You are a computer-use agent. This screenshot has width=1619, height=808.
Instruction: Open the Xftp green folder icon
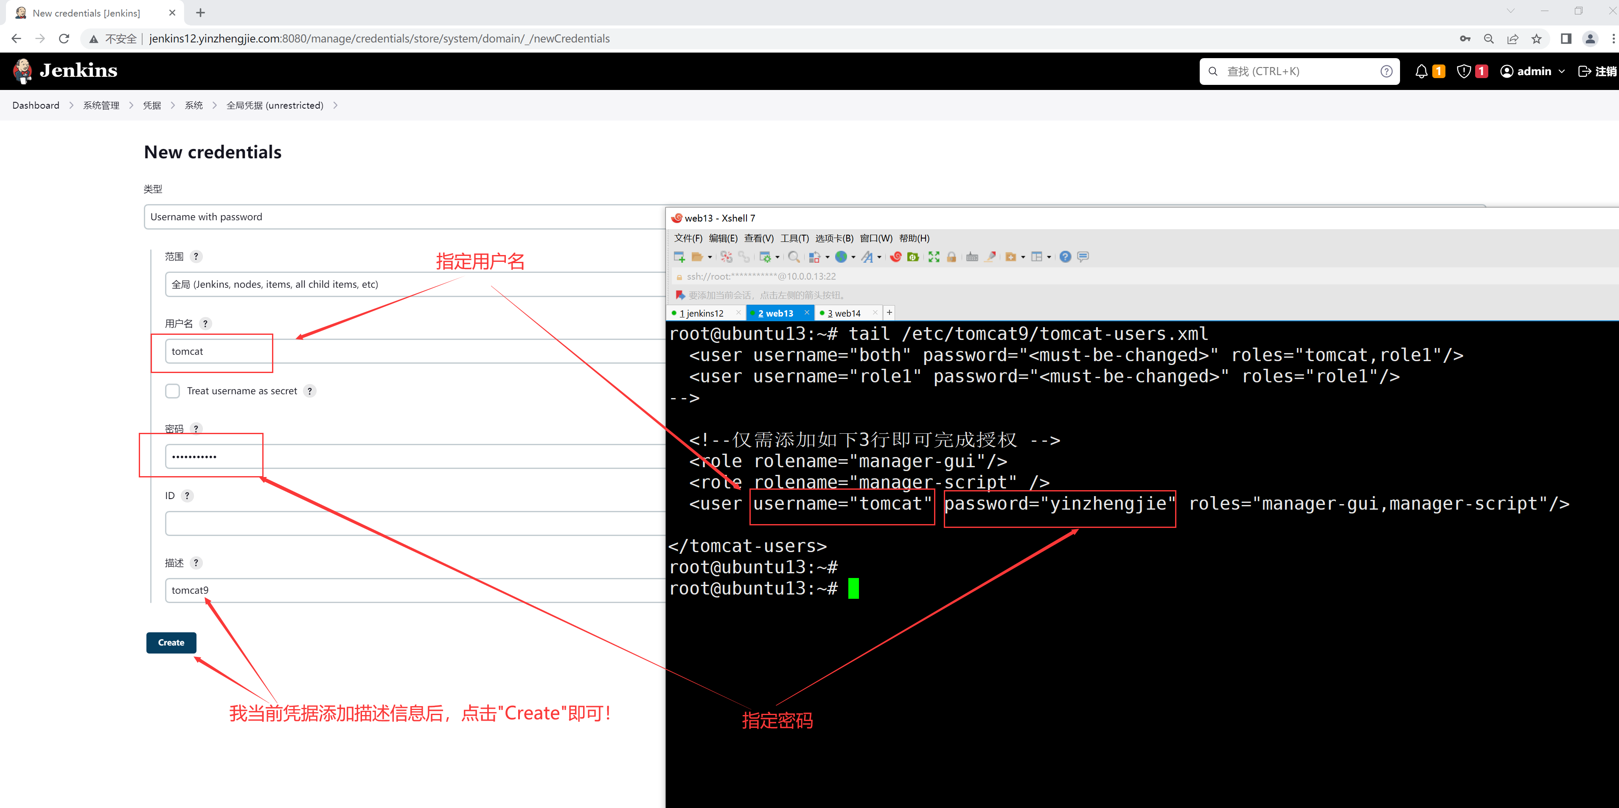tap(913, 257)
